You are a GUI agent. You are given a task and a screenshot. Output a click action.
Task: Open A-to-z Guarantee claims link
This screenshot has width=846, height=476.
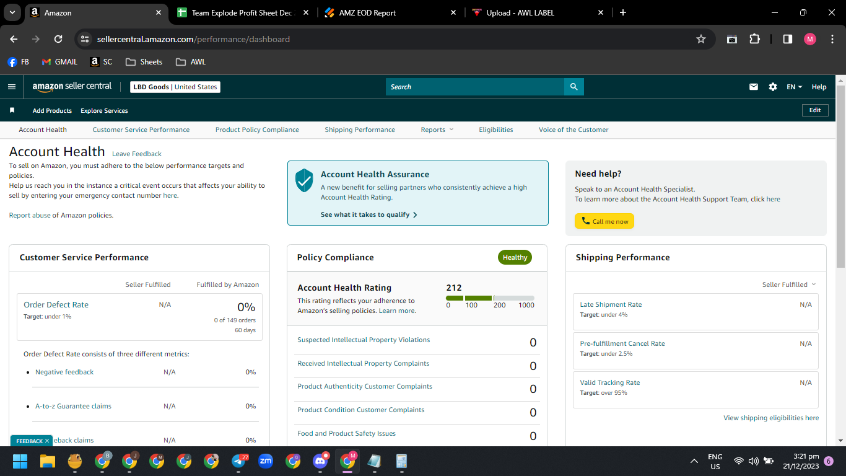(73, 406)
